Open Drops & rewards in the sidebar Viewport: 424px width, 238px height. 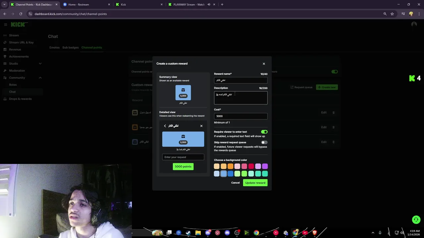tap(20, 99)
